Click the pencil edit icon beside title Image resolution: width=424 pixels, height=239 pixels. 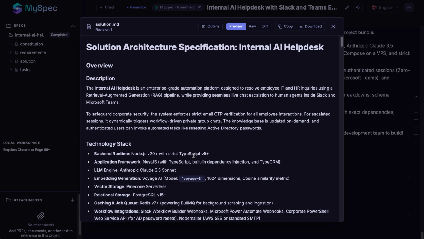tap(347, 7)
